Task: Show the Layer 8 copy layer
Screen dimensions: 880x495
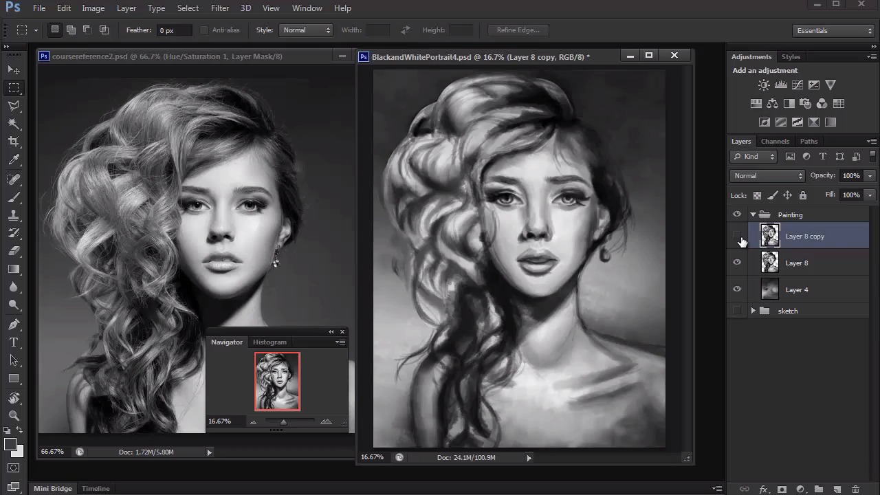Action: click(x=737, y=236)
